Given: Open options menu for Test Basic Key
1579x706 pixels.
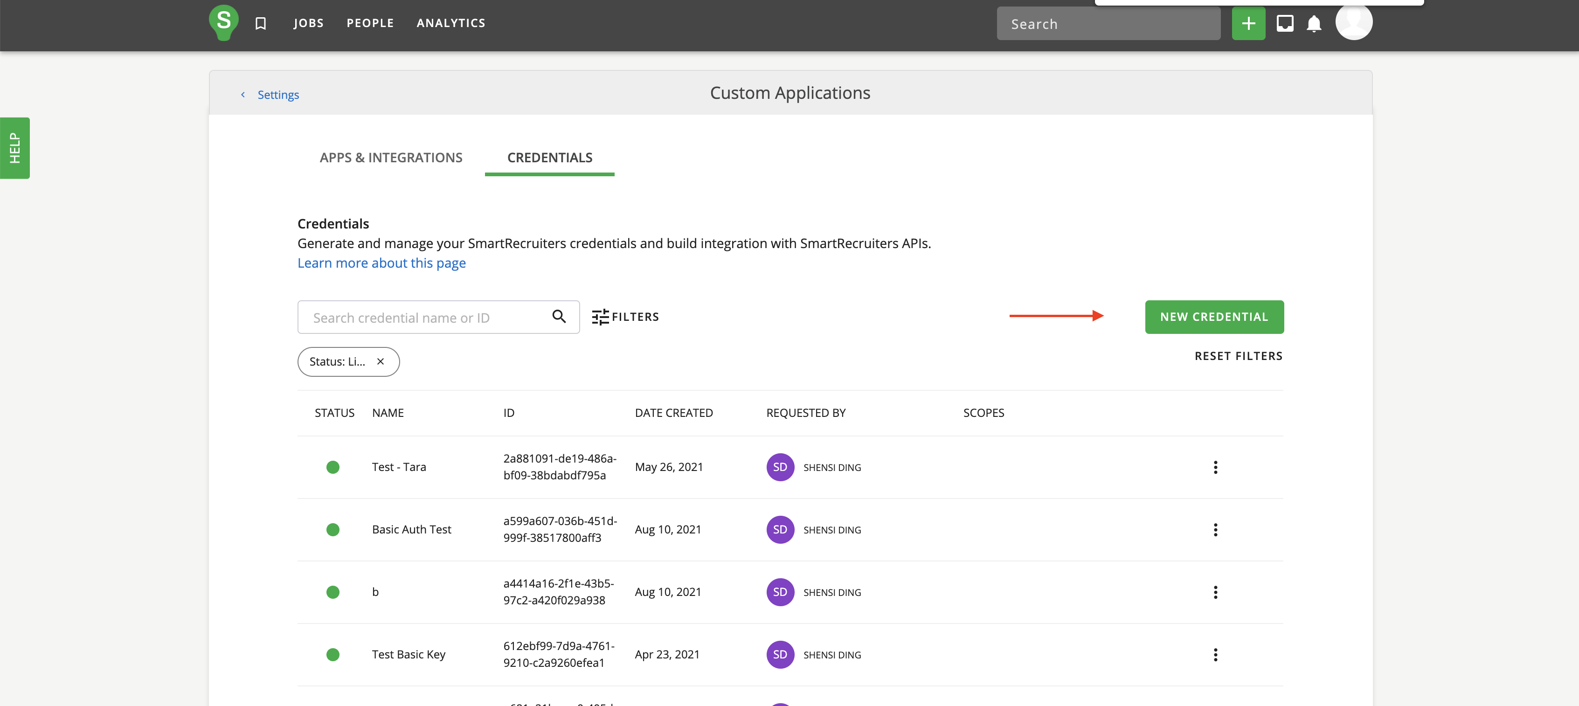Looking at the screenshot, I should coord(1215,655).
